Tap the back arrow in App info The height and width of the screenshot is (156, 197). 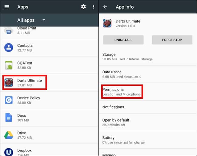coord(105,7)
